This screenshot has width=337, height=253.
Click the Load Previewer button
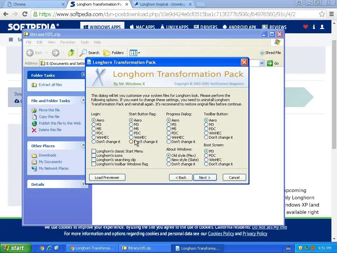[107, 178]
